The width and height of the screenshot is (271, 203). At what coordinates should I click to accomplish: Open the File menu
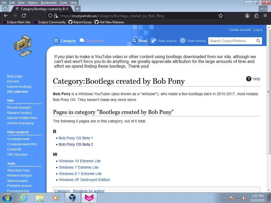pos(4,3)
